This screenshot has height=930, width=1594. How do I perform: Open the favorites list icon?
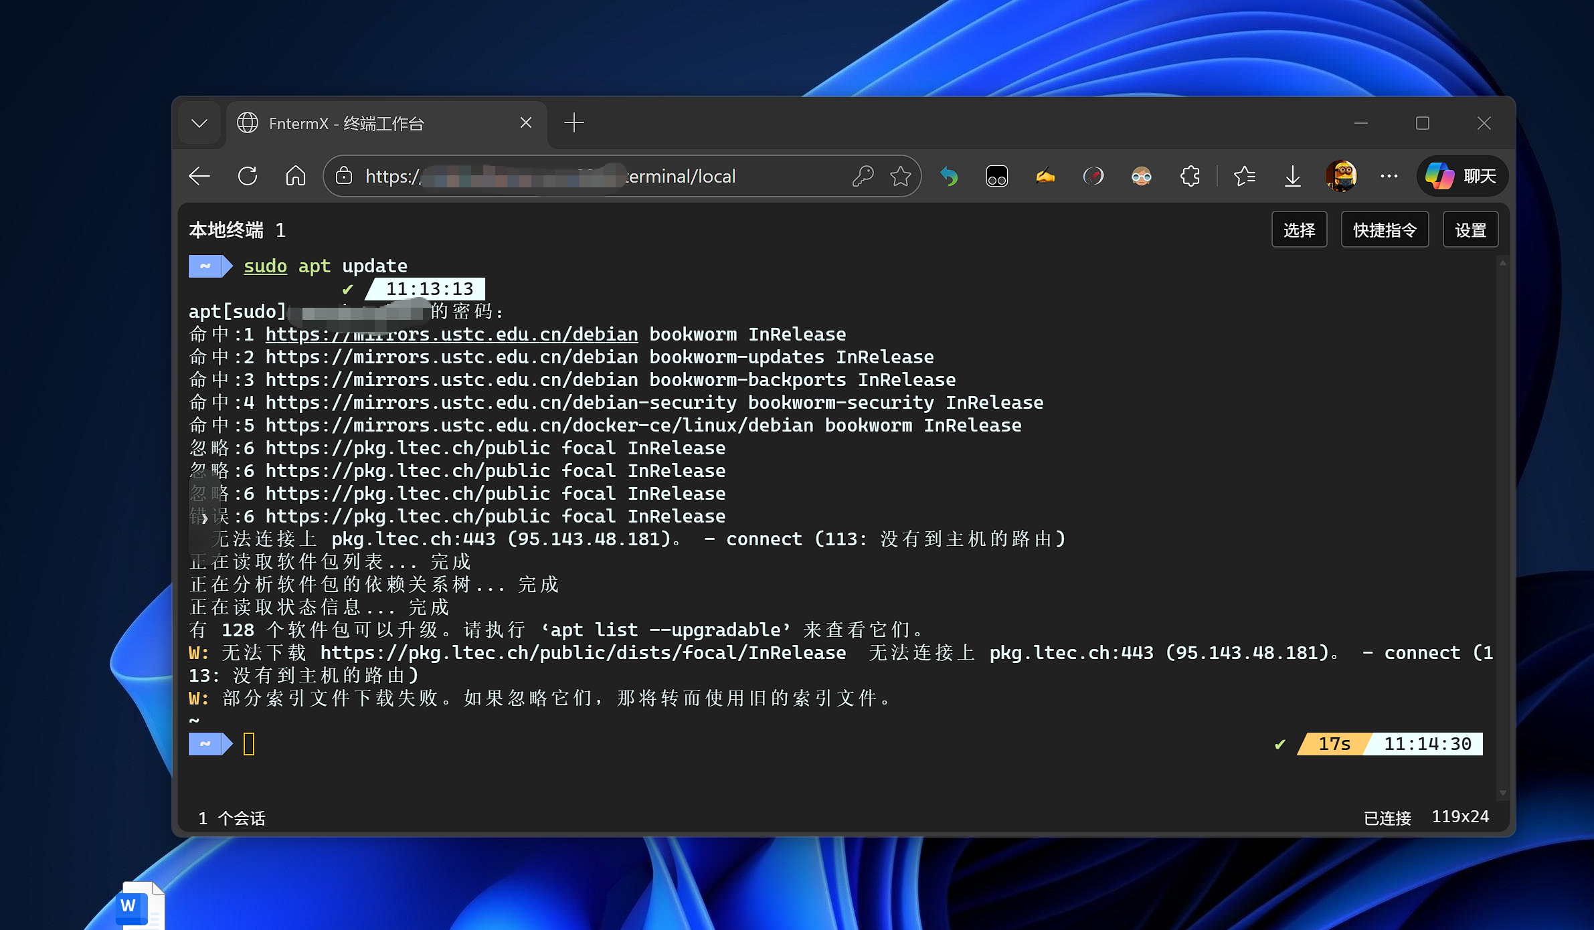pos(1244,177)
